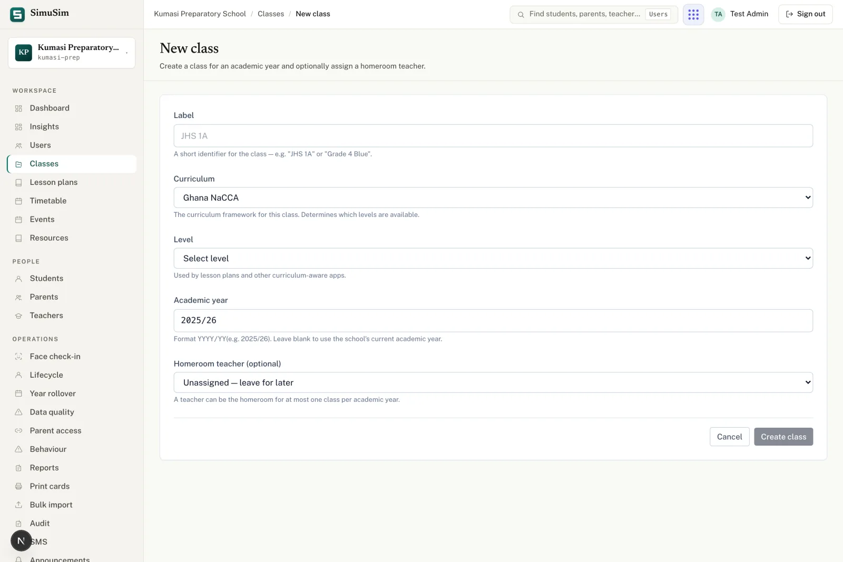Click the Teachers graduation cap icon
Screen dimensions: 843x562
[x=18, y=316]
